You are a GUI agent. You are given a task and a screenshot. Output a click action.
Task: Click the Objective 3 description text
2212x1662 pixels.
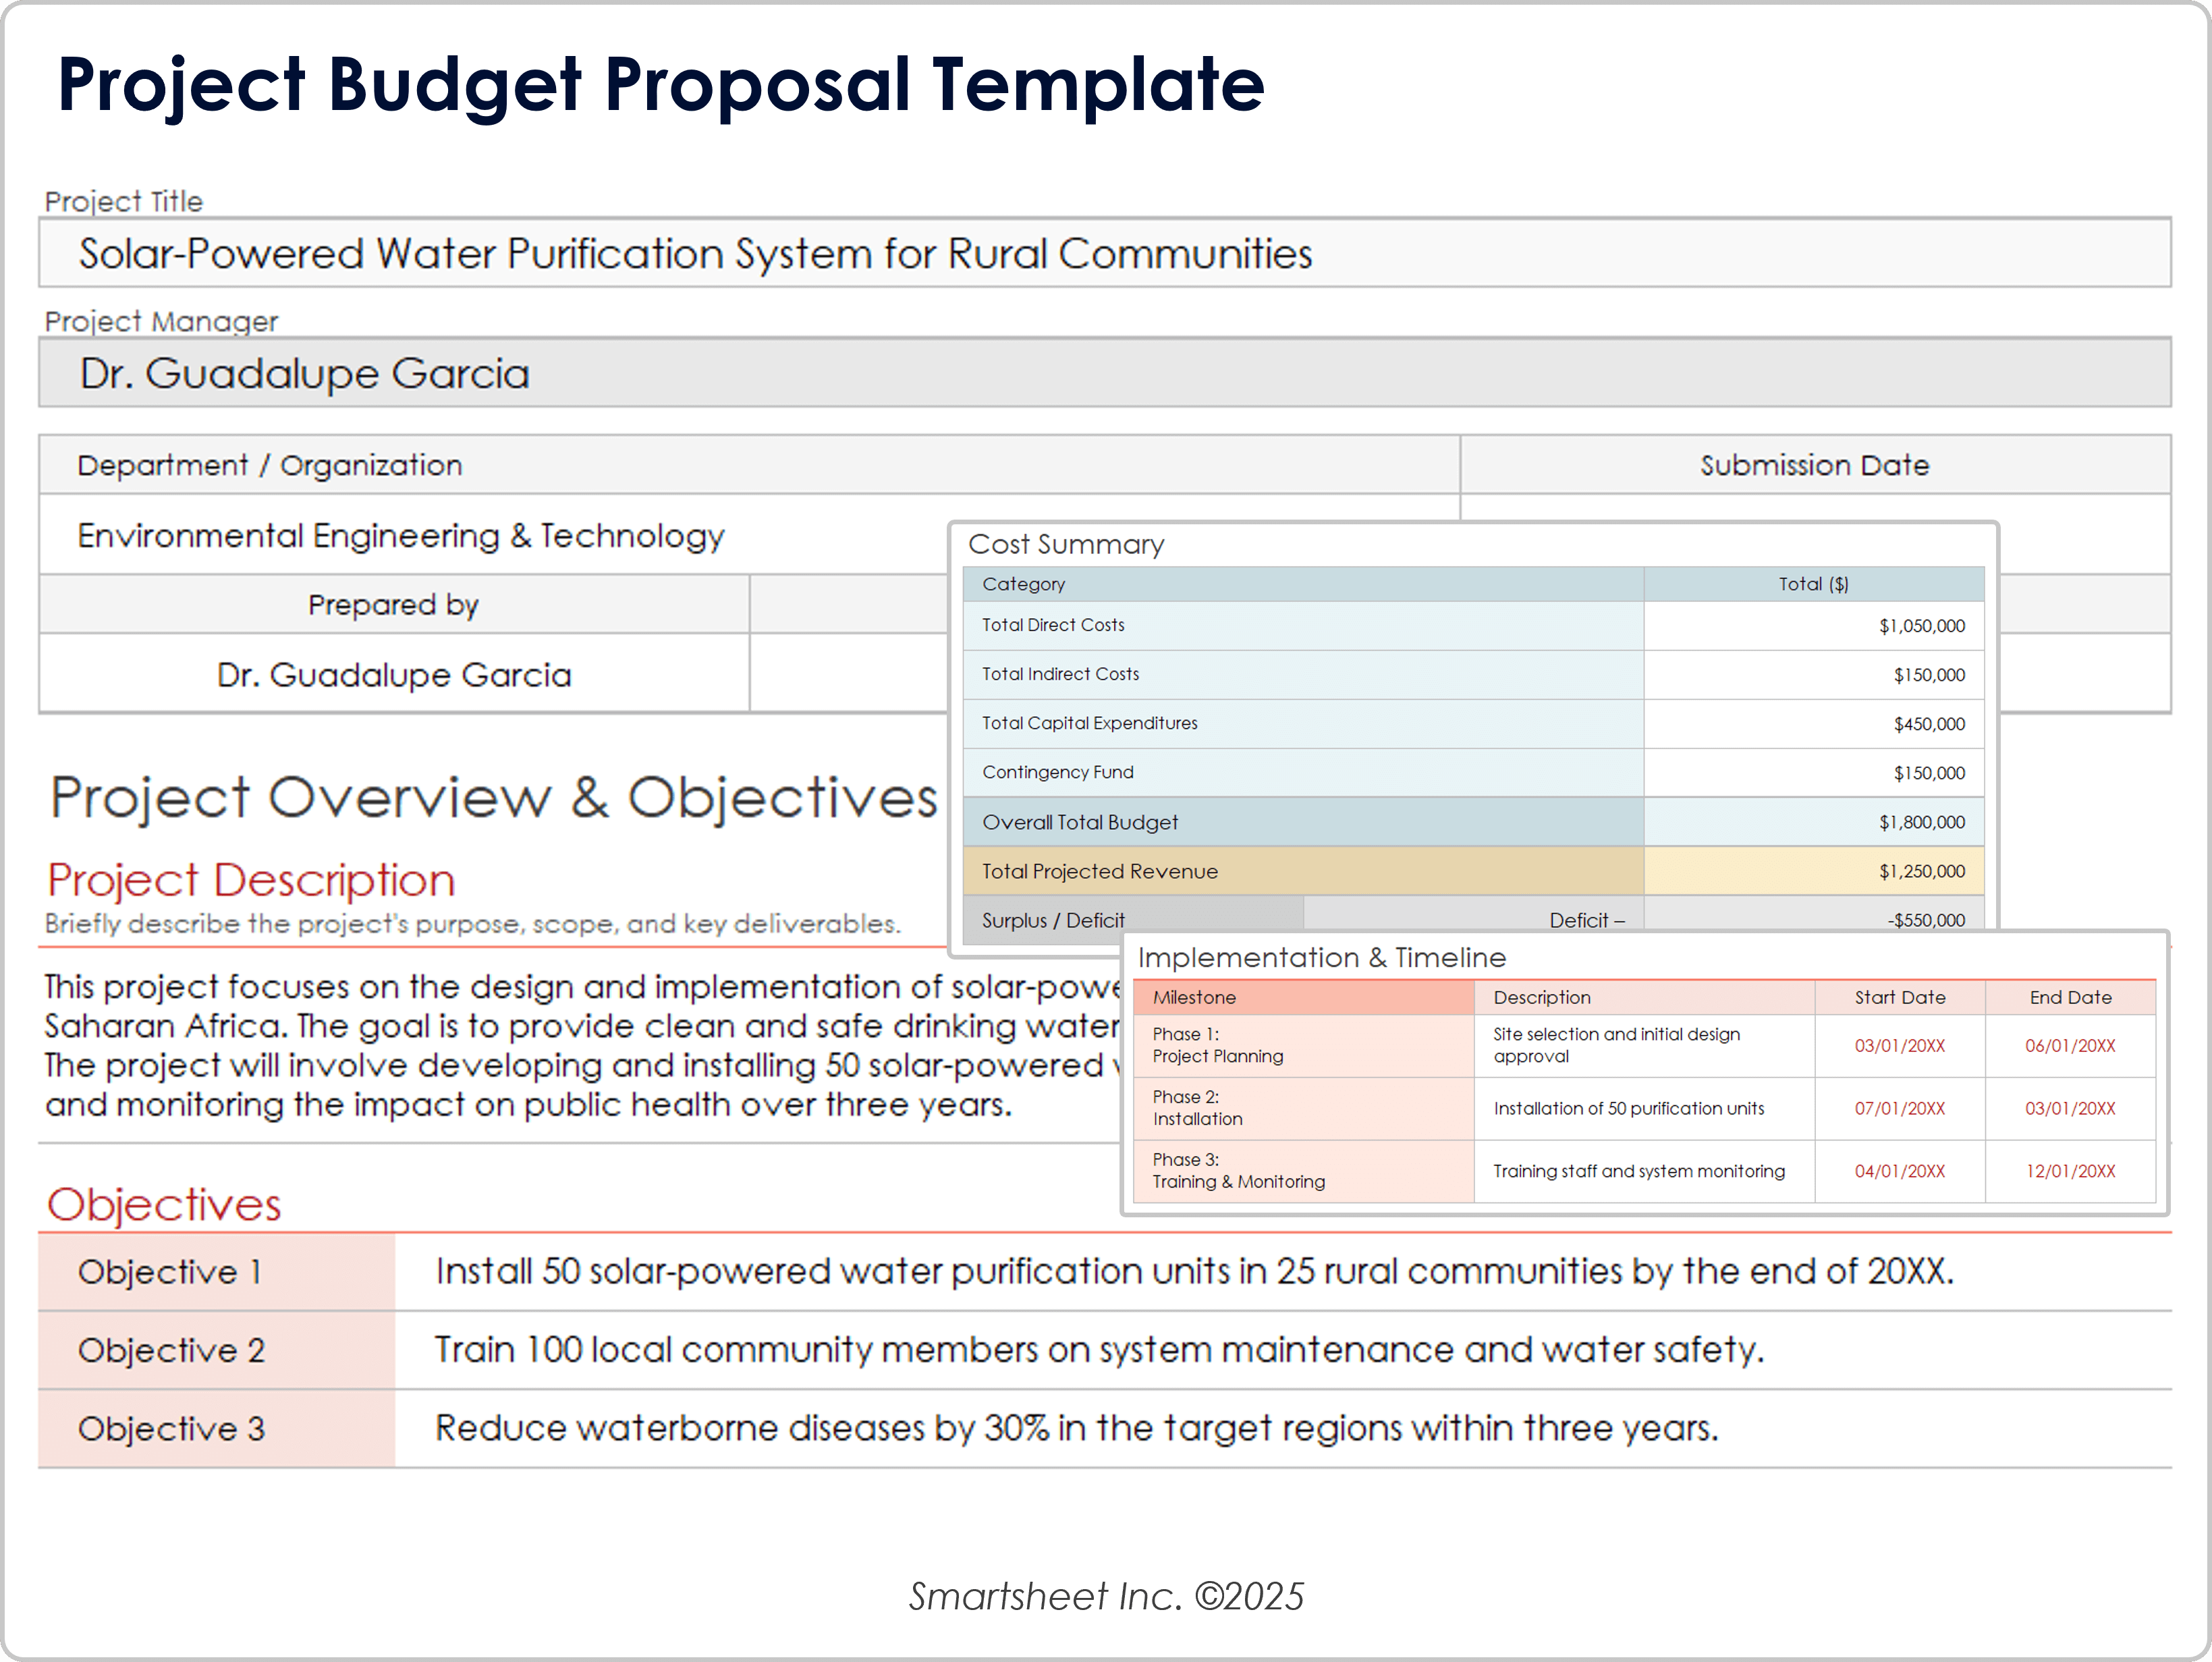point(1076,1428)
